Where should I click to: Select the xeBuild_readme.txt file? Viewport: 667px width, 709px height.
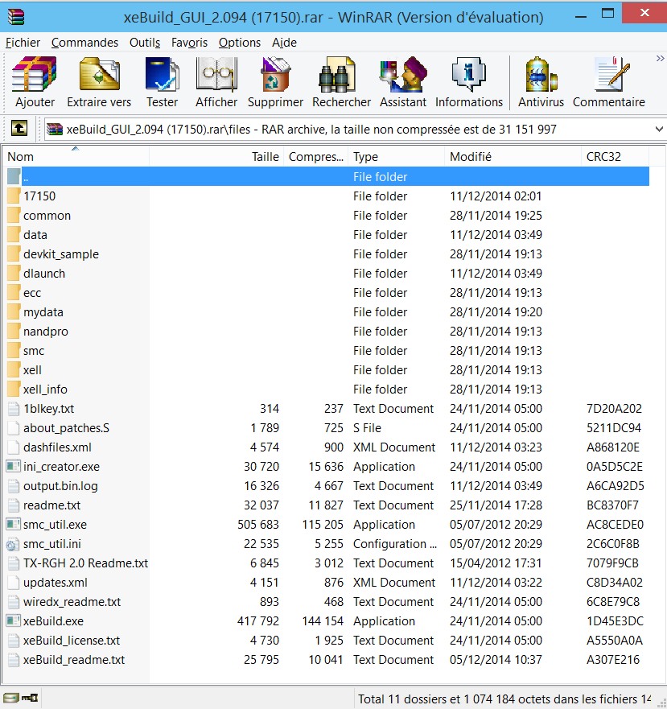[74, 660]
